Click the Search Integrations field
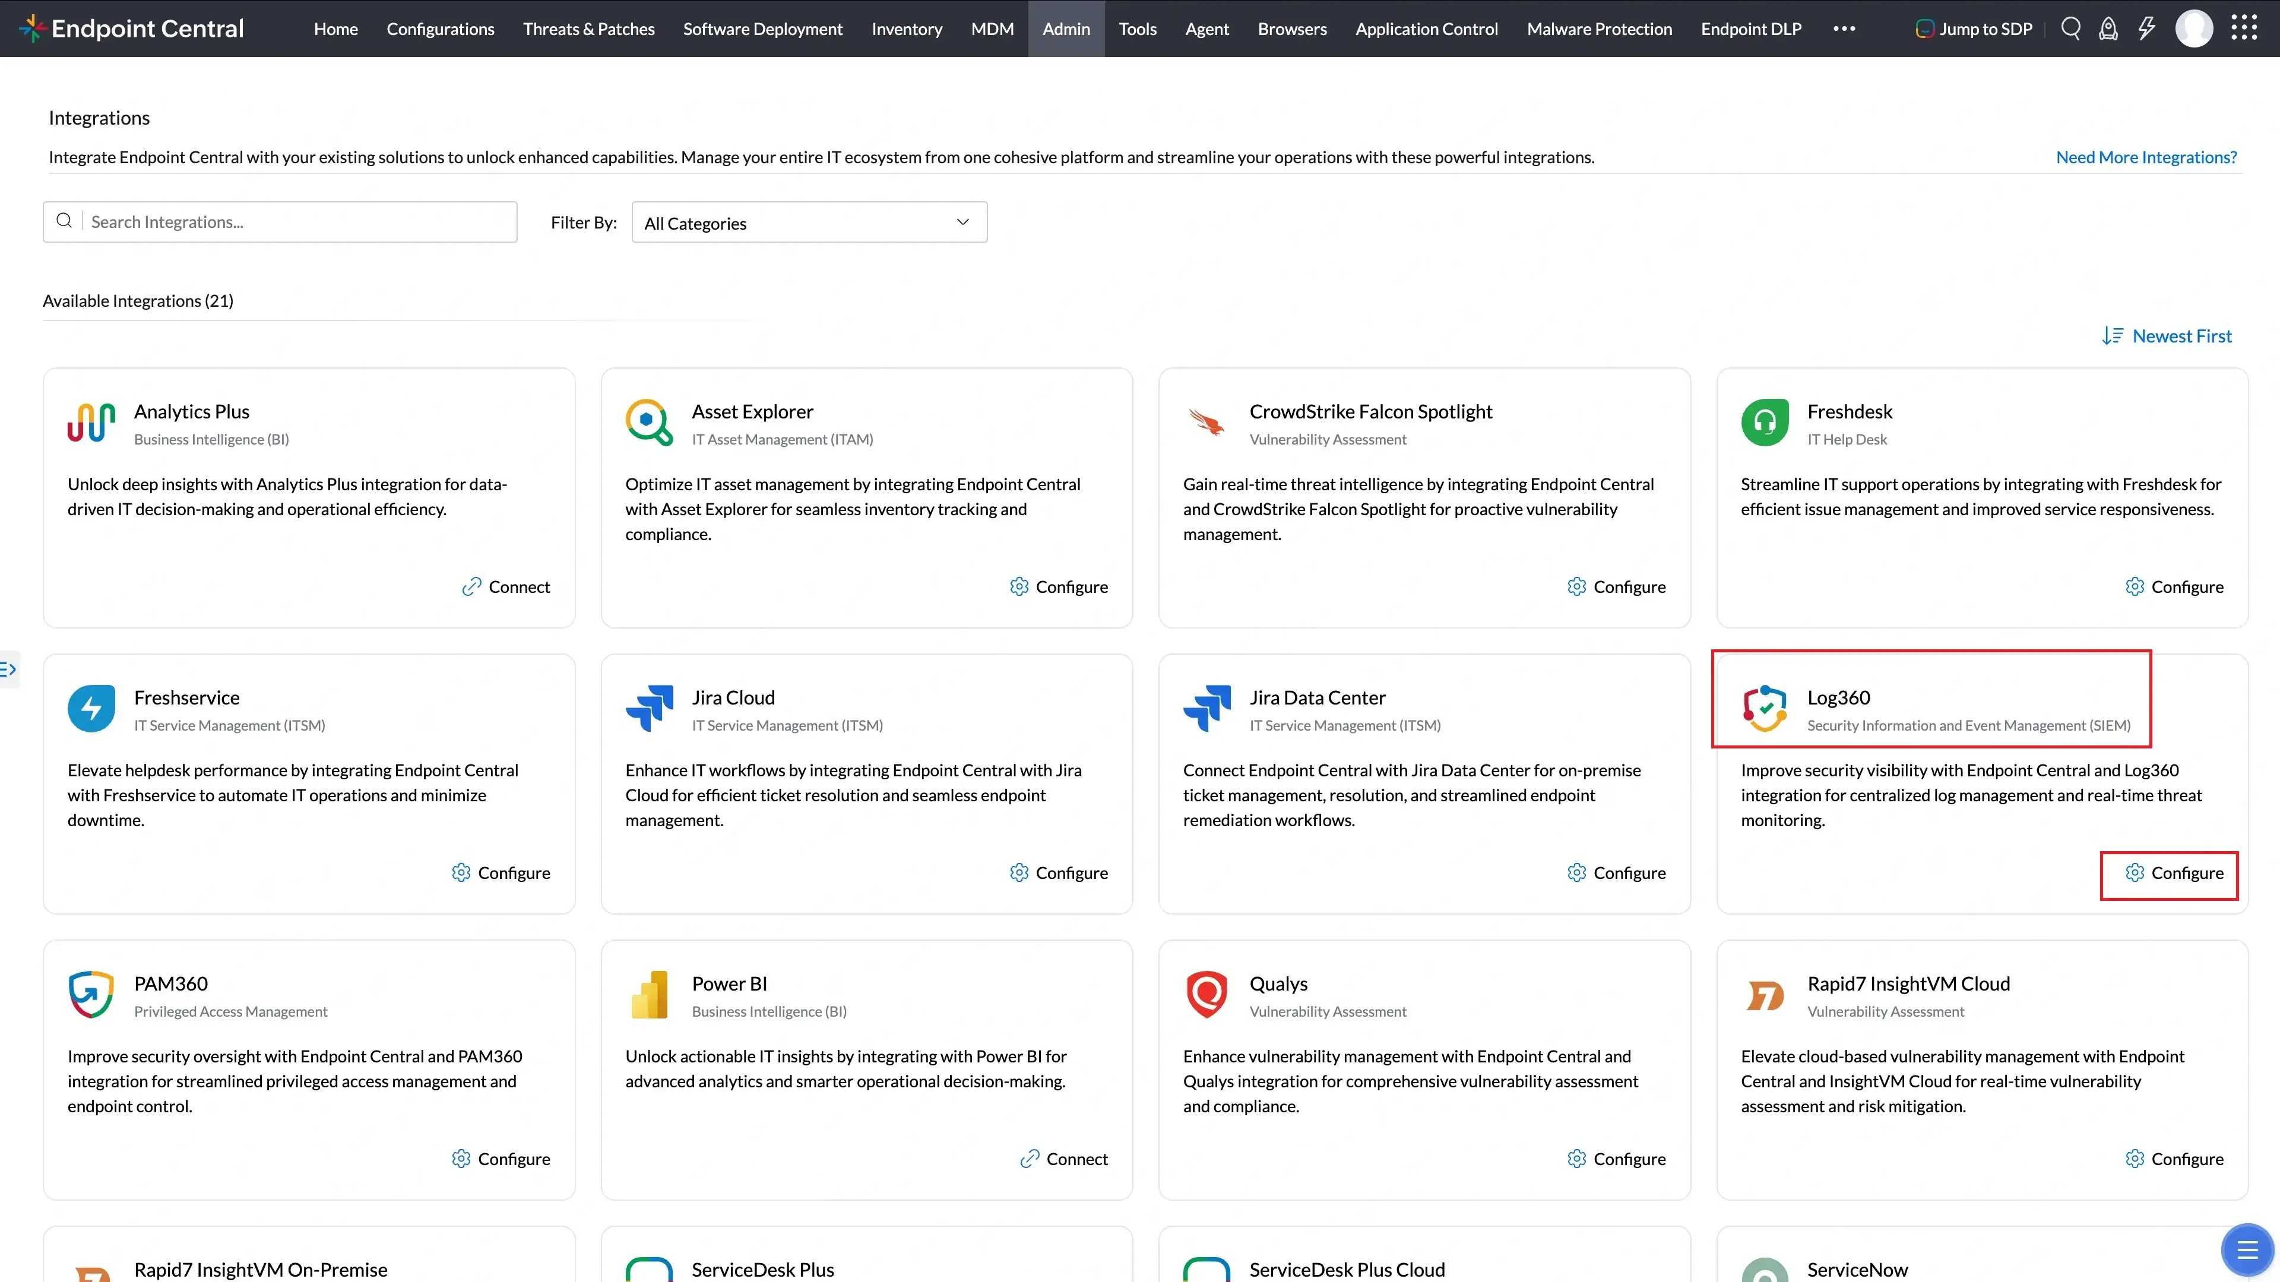2280x1282 pixels. [280, 222]
